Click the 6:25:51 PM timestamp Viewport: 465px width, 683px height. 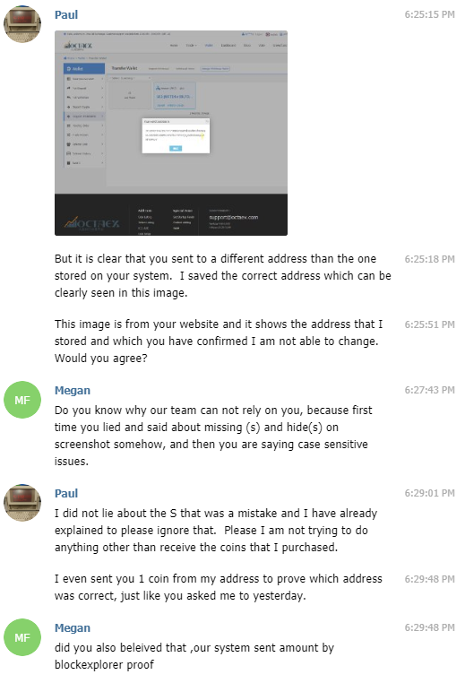coord(429,324)
